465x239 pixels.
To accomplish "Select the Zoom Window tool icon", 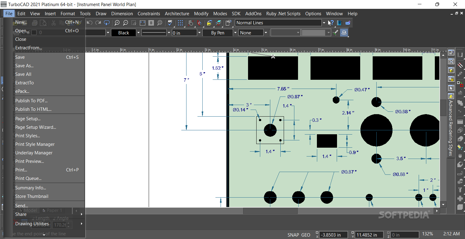I will [134, 23].
